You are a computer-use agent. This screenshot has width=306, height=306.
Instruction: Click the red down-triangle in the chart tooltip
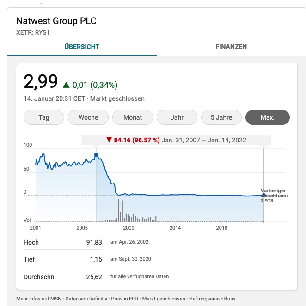109,140
